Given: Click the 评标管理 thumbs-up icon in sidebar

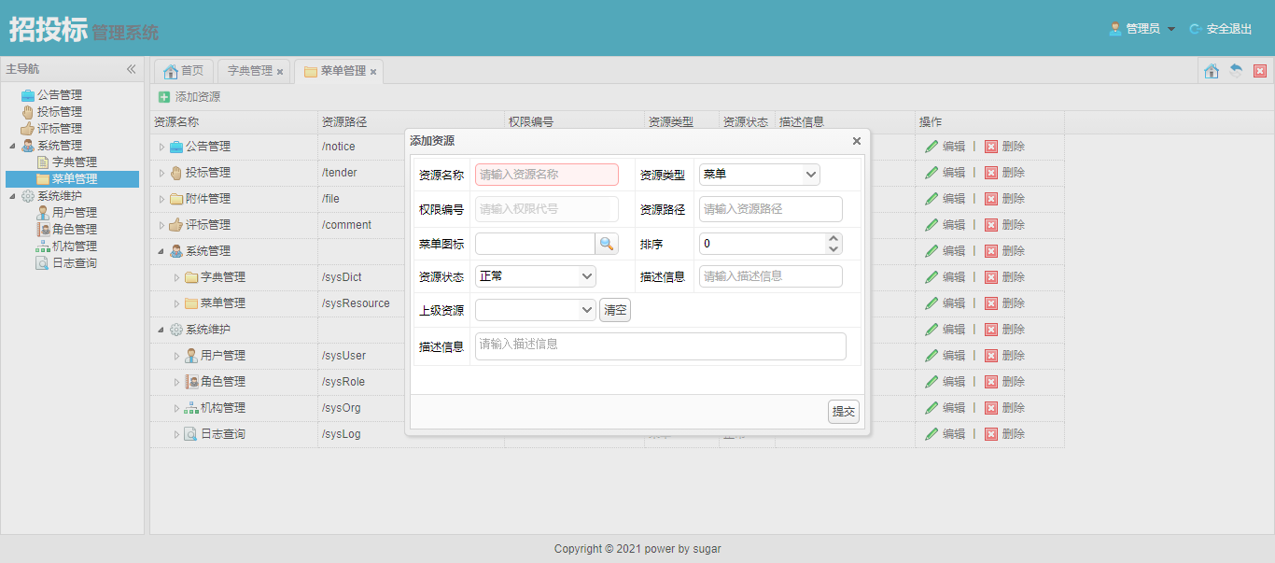Looking at the screenshot, I should click(x=28, y=129).
